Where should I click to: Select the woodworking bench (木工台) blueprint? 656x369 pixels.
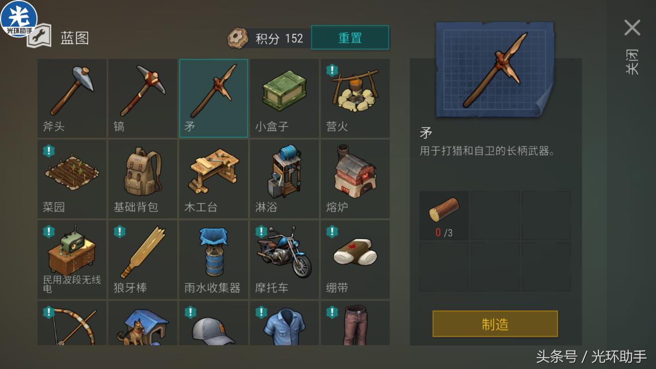coord(214,179)
